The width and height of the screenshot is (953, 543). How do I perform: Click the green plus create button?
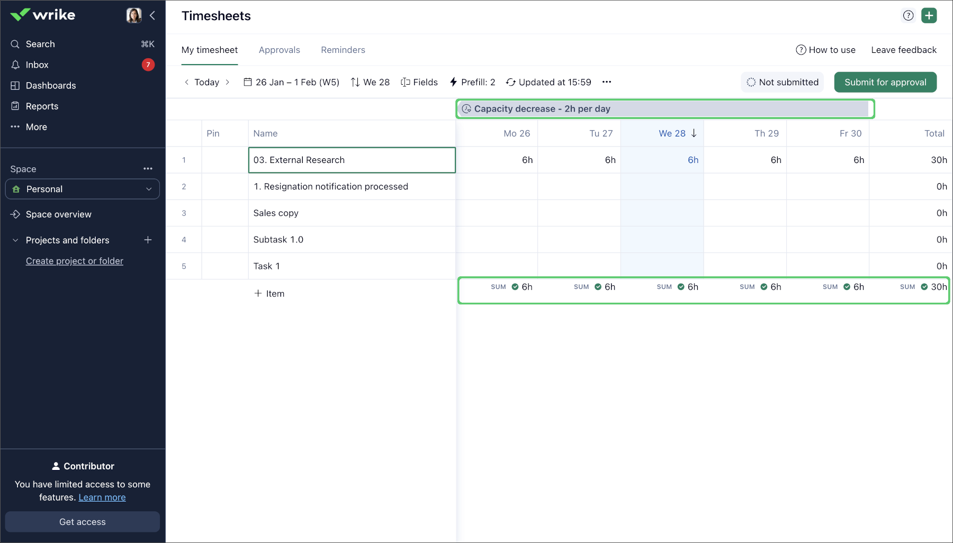pyautogui.click(x=929, y=15)
